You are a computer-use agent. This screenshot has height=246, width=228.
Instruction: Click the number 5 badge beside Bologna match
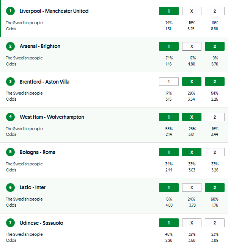tap(10, 152)
